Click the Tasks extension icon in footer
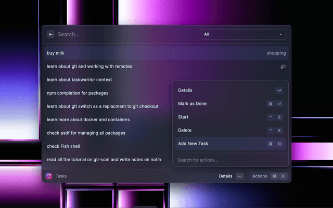The image size is (333, 208). point(49,176)
